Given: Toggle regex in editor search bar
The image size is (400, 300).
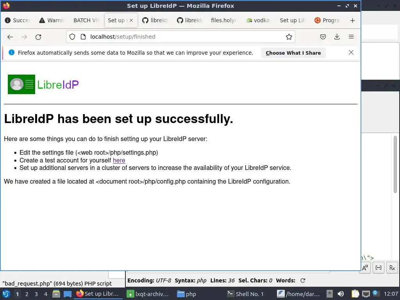Looking at the screenshot, I should pyautogui.click(x=392, y=268).
